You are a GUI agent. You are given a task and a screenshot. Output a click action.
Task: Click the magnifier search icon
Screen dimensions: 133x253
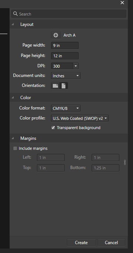pyautogui.click(x=15, y=14)
